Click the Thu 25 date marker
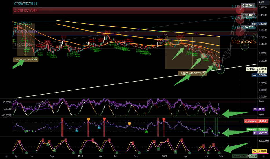Screen dimensions: 270x159 (x=253, y=156)
